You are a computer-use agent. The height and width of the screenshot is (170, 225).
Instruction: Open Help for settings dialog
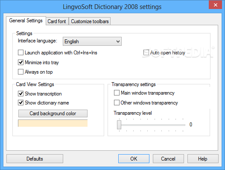point(203,159)
